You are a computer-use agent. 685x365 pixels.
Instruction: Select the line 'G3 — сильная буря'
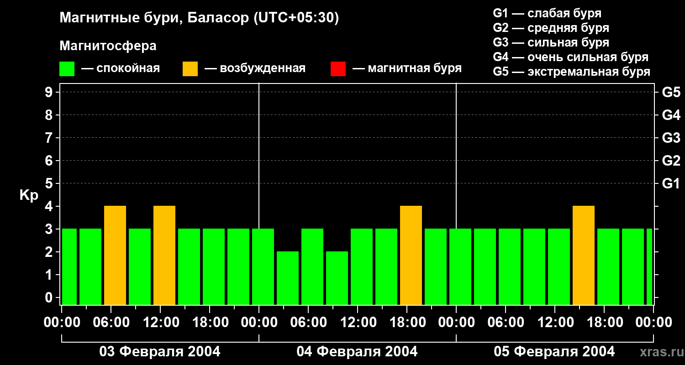coord(551,42)
